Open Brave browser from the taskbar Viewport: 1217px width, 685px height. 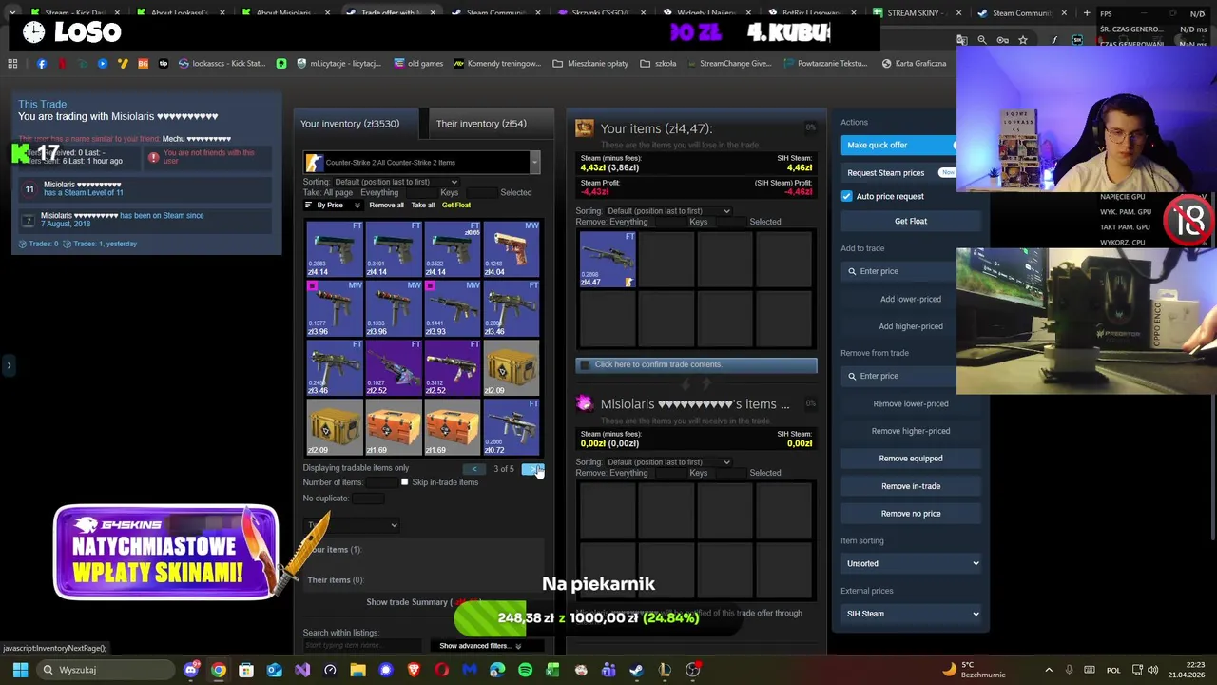tap(414, 670)
